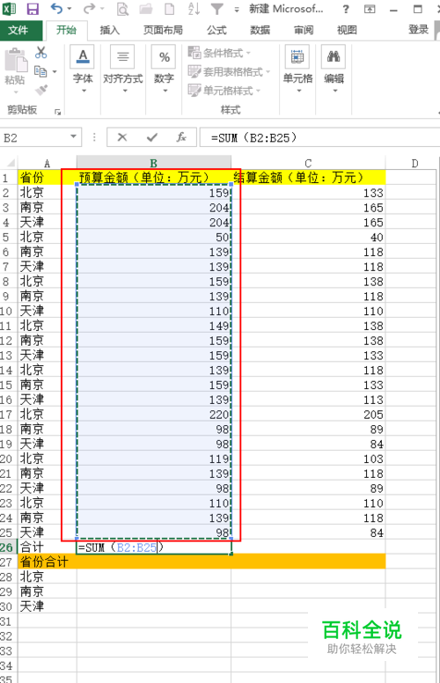Open Format as Table dropdown
The height and width of the screenshot is (683, 440).
point(229,71)
